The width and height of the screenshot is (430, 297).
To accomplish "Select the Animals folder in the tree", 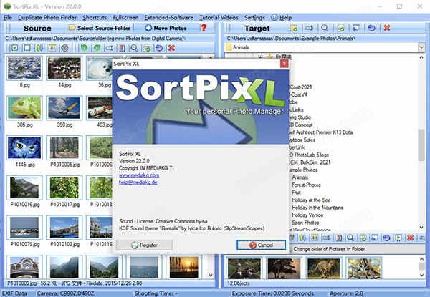I will (x=300, y=177).
